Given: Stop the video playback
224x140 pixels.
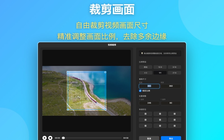Looking at the screenshot, I should 50,138.
